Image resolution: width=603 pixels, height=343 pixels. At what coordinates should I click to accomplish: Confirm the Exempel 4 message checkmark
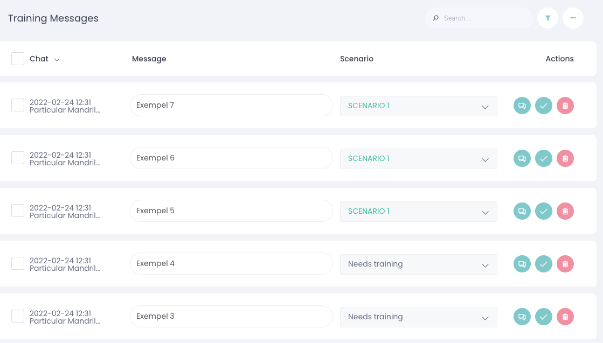click(x=543, y=264)
